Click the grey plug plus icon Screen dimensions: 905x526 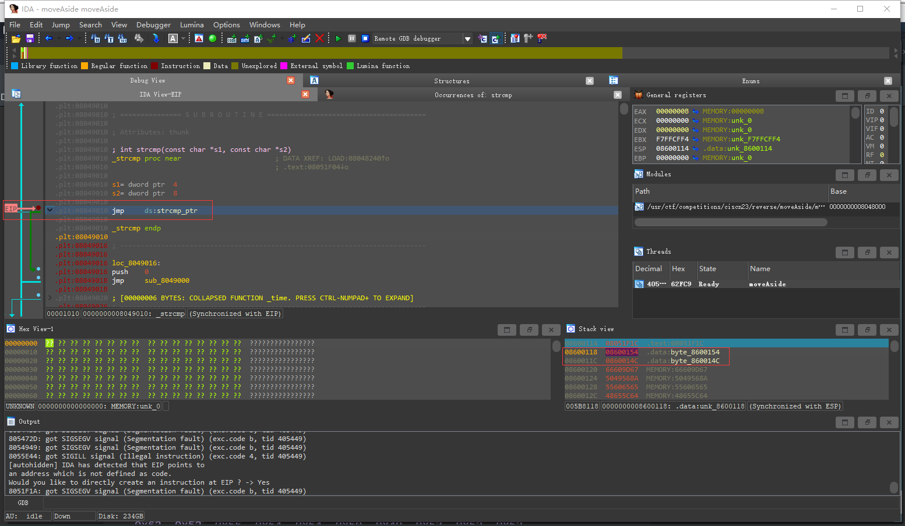point(529,38)
